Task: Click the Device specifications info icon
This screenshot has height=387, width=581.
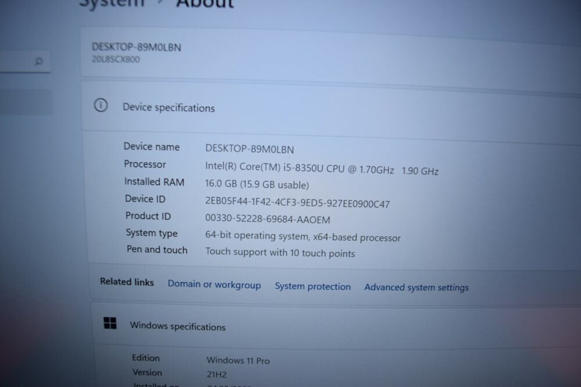Action: [x=101, y=106]
